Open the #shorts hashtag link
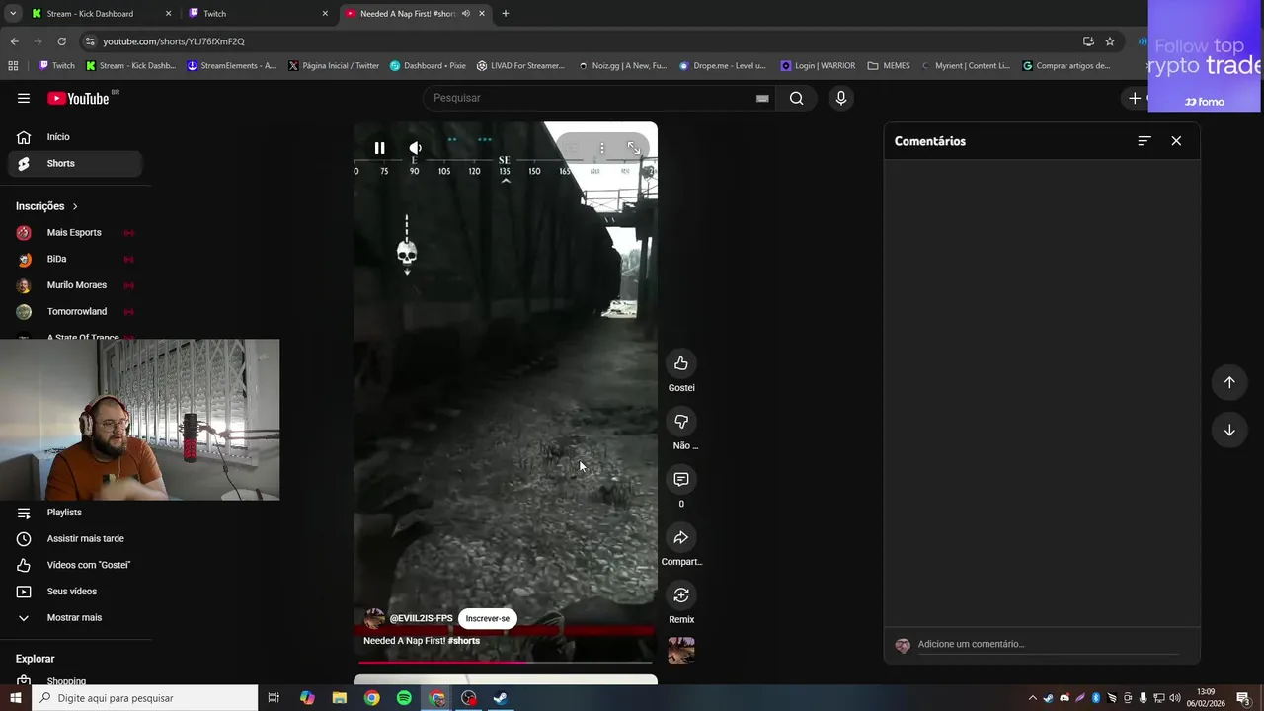The height and width of the screenshot is (711, 1264). click(x=464, y=641)
